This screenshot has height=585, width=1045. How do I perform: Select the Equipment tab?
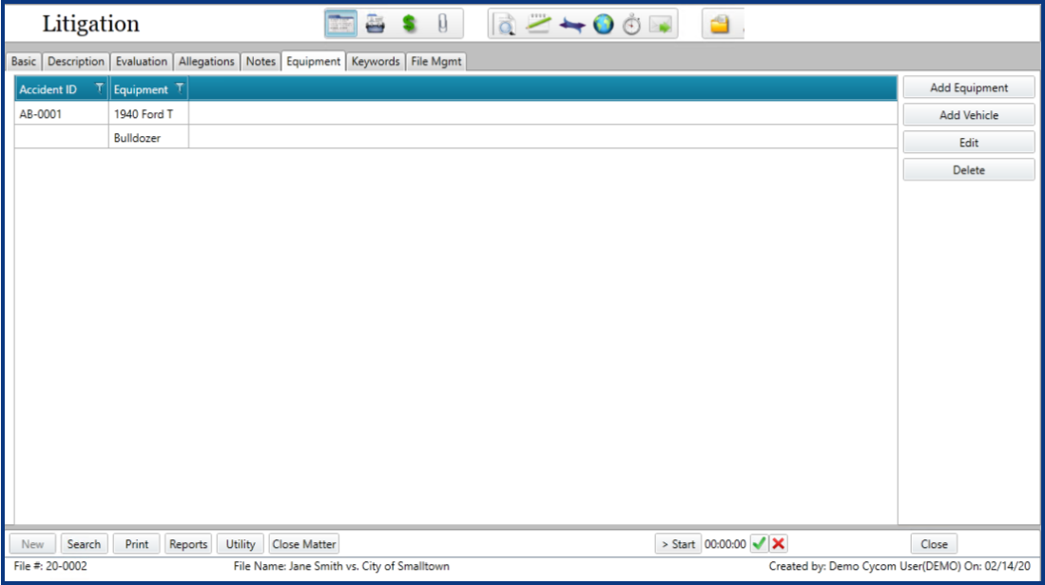313,62
